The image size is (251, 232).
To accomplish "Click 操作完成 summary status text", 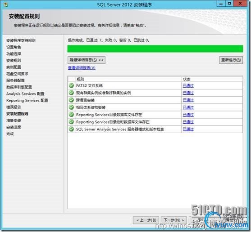I will (109, 40).
